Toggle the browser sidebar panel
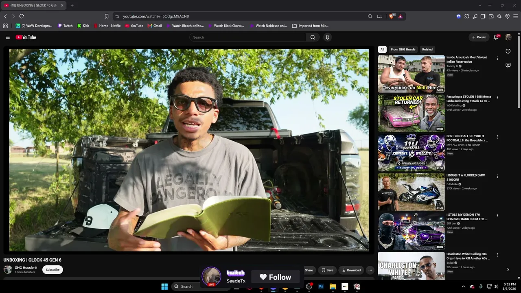 coord(483,16)
